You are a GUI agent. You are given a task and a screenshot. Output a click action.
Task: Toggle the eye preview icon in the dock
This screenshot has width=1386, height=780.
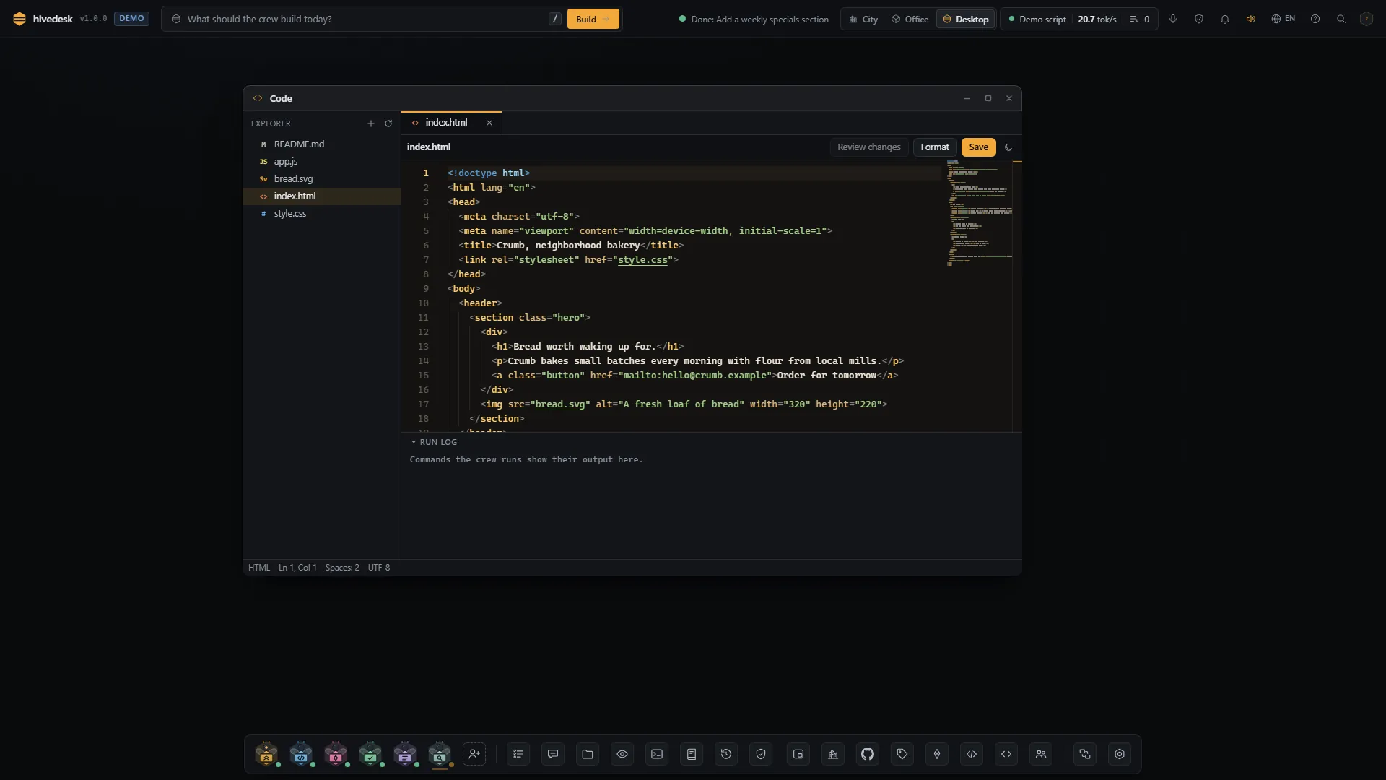pos(622,754)
